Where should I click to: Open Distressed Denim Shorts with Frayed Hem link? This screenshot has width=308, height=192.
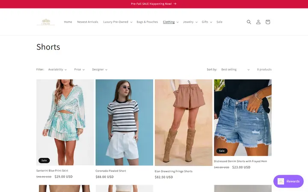(x=240, y=161)
